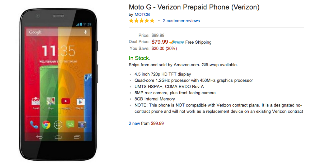Click the Google search bar on phone
This screenshot has height=163, width=312.
(x=55, y=32)
